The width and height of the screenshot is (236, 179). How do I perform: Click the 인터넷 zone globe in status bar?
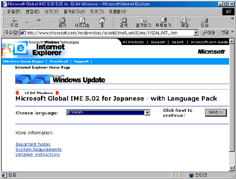192,175
